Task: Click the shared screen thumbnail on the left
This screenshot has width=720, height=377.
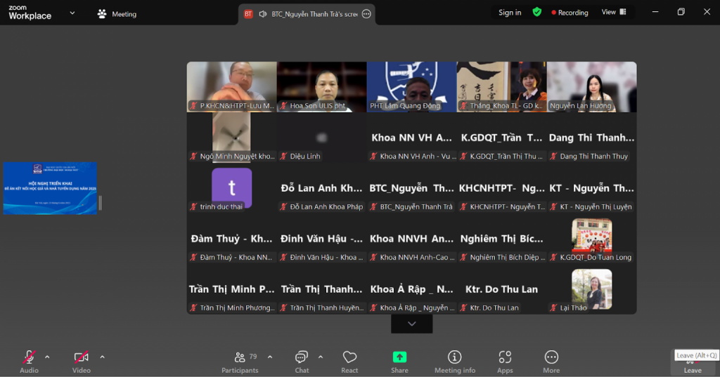Action: tap(50, 188)
